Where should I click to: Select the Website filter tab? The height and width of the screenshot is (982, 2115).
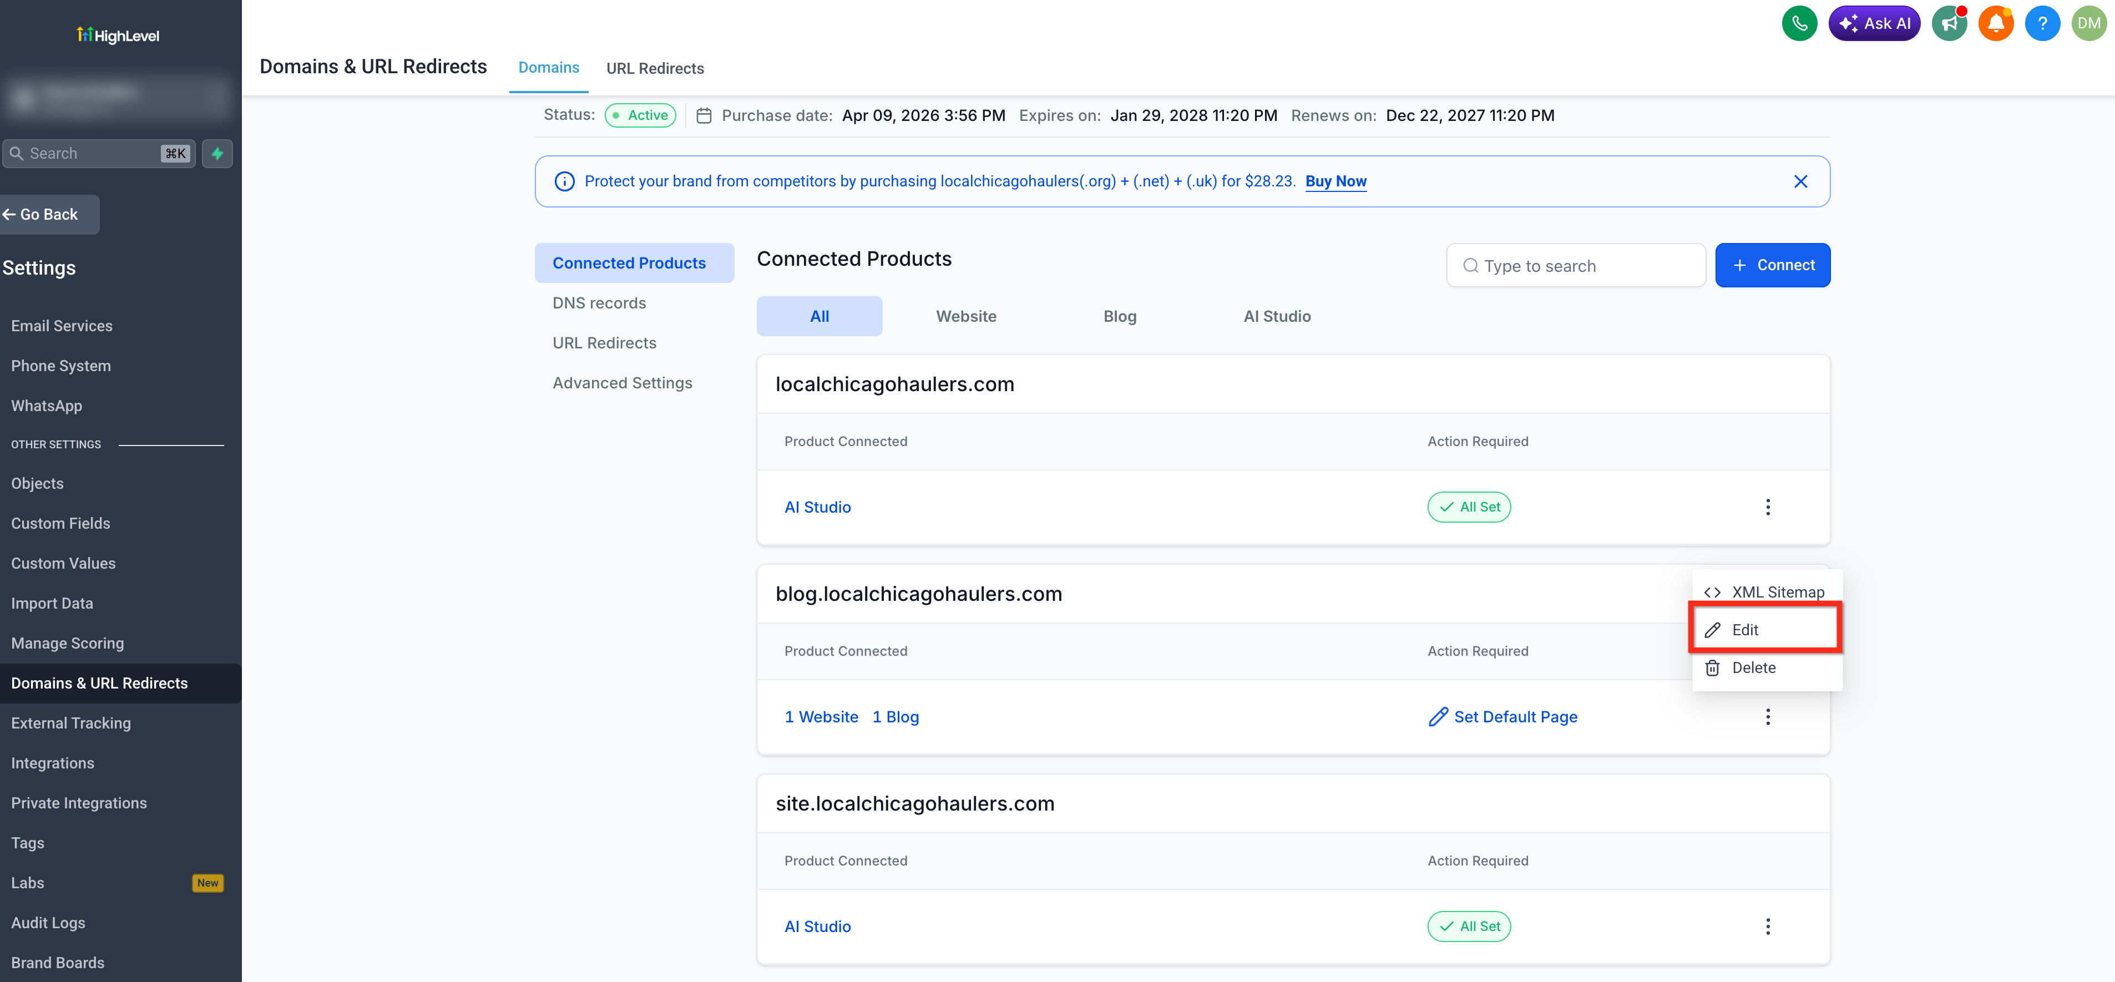click(965, 316)
